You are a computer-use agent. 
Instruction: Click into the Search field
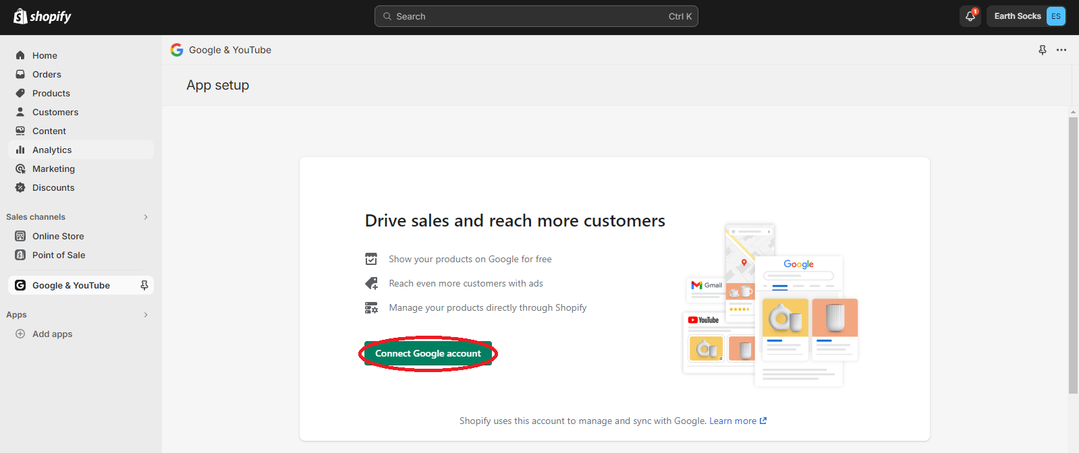pyautogui.click(x=536, y=16)
